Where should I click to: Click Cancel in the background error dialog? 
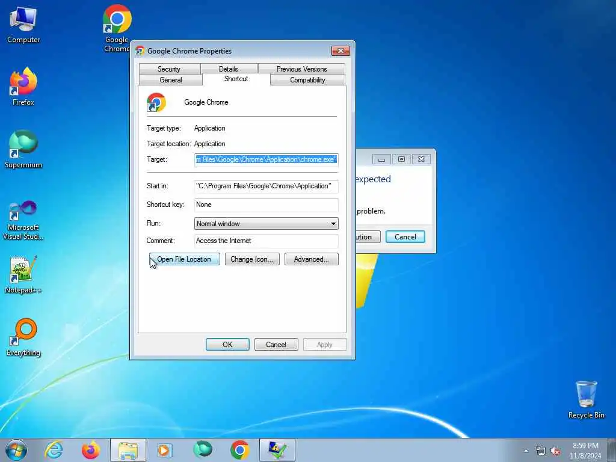point(405,237)
